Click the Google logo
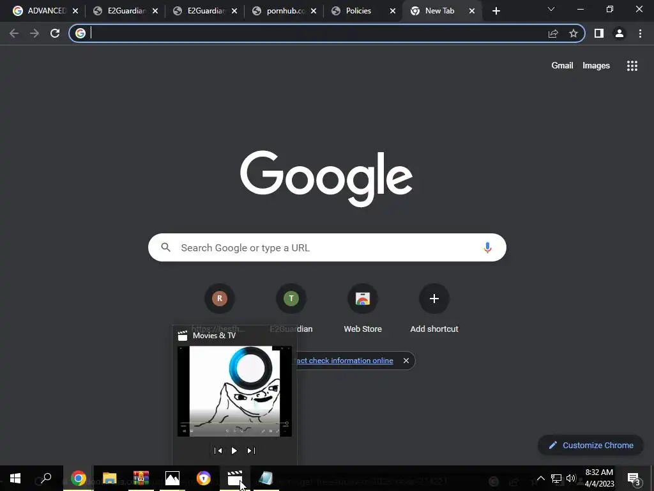 (x=326, y=178)
